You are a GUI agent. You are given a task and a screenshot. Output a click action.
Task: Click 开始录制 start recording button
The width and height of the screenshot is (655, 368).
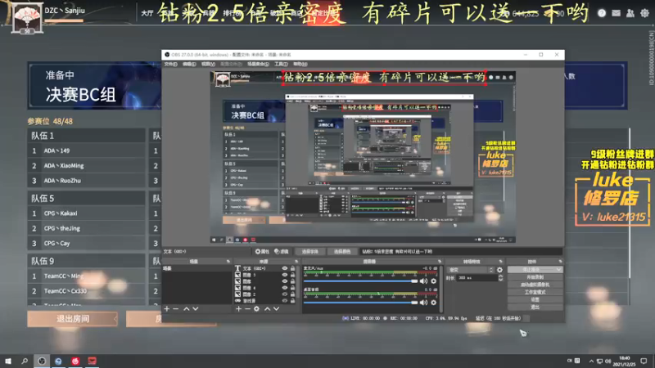click(x=535, y=277)
